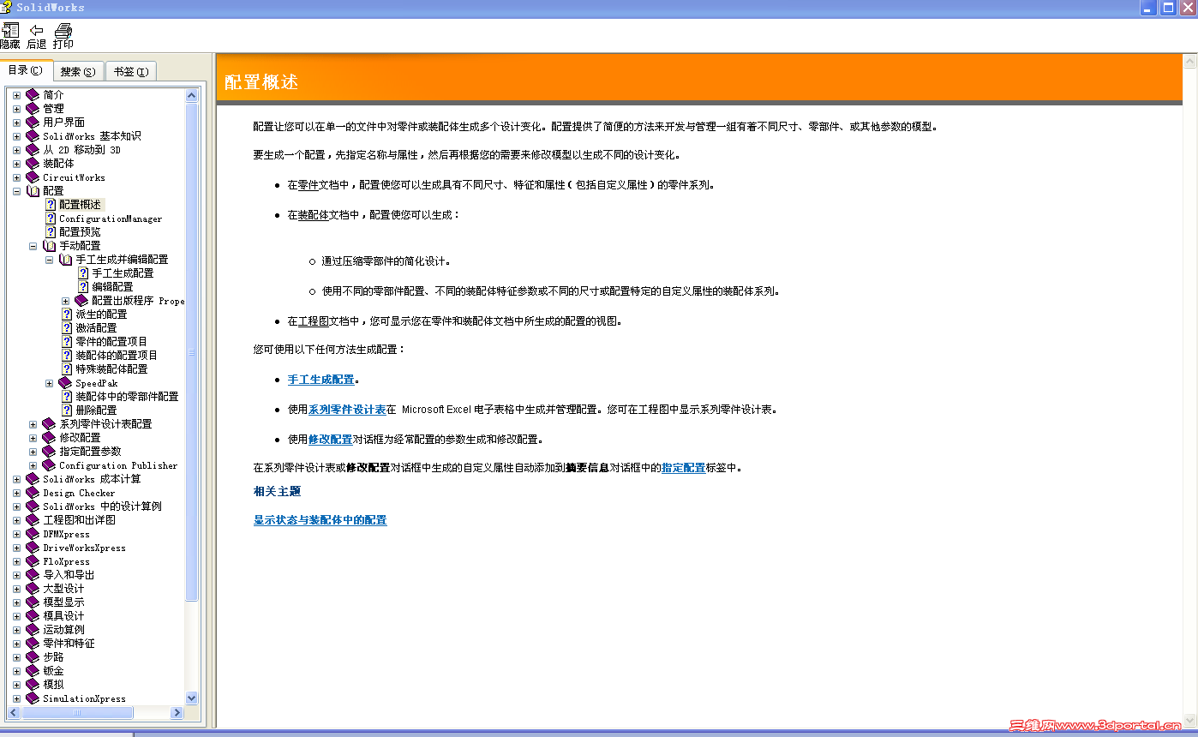This screenshot has width=1198, height=737.
Task: Switch to the 目录 tab
Action: coord(26,70)
